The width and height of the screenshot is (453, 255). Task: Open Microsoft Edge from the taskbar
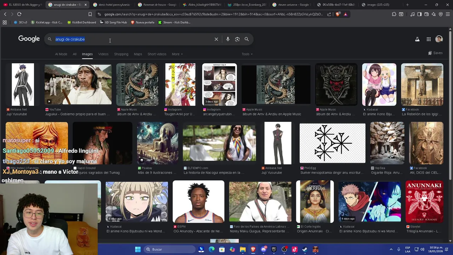212,249
